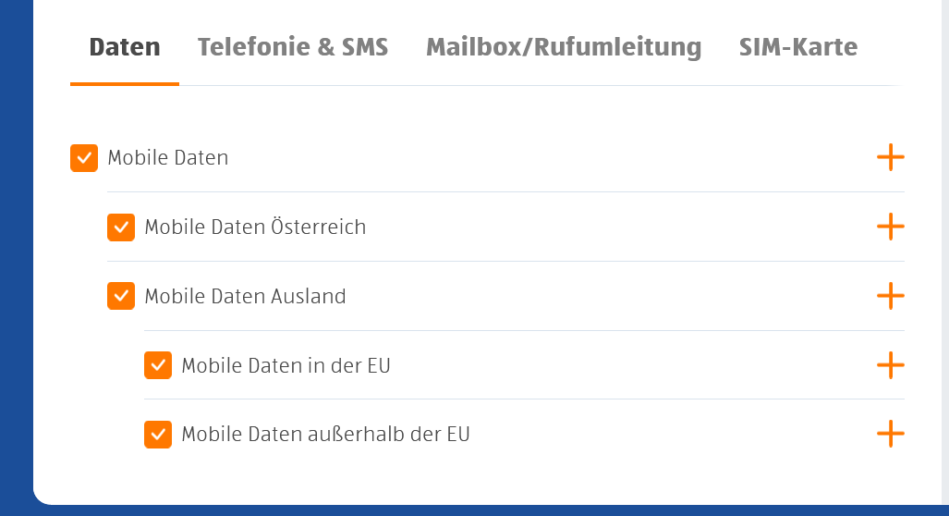
Task: Expand the top-level Mobile Daten plus icon
Action: coord(890,157)
